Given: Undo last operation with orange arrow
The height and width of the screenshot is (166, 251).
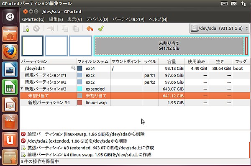Looking at the screenshot, I should [x=90, y=29].
